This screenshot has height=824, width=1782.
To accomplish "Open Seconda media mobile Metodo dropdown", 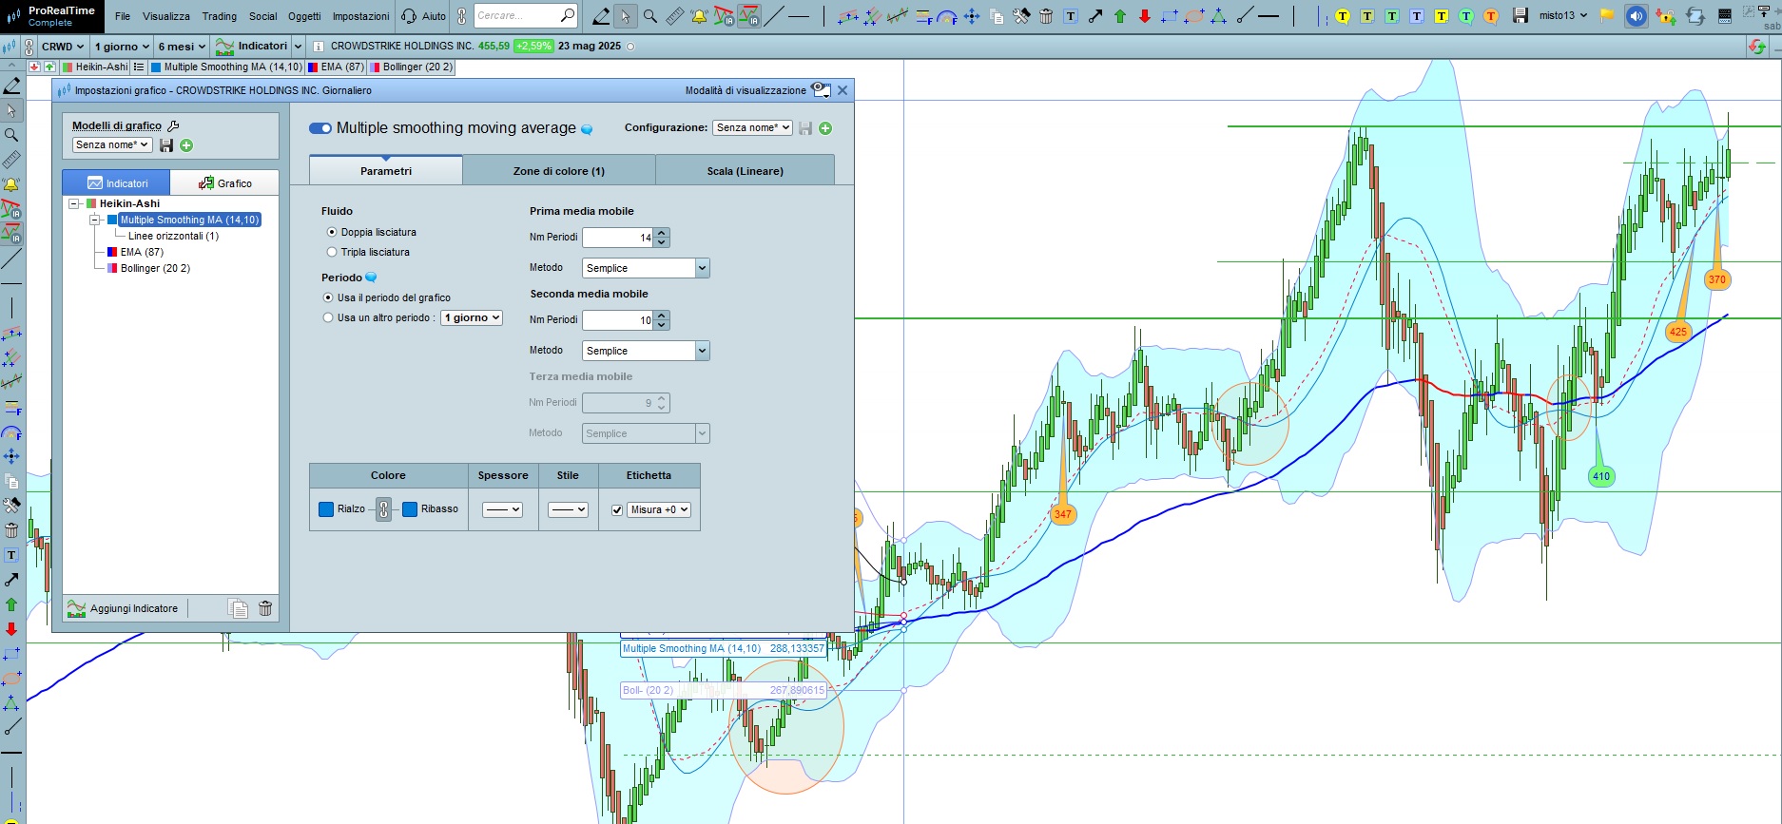I will point(646,351).
